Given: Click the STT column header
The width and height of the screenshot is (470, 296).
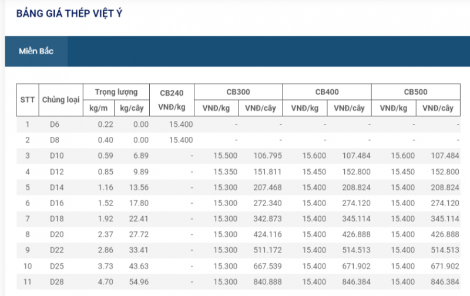Looking at the screenshot, I should [27, 100].
